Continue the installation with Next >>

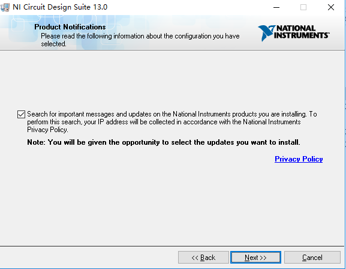coord(255,257)
